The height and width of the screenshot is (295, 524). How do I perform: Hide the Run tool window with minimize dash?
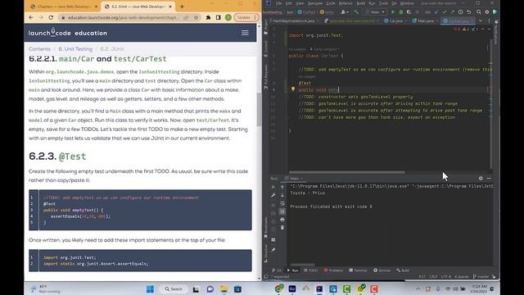pos(489,179)
